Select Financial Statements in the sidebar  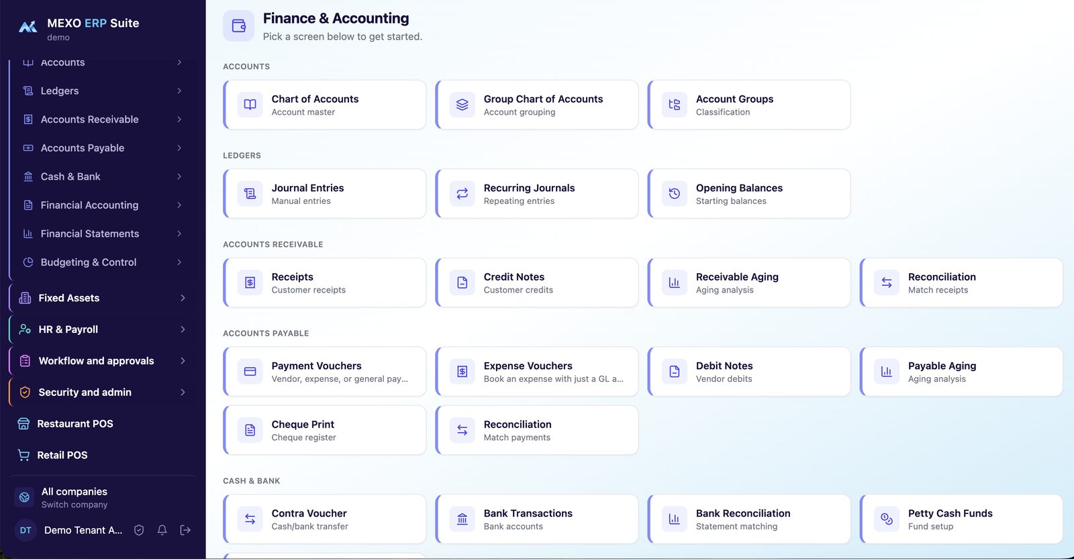tap(103, 234)
